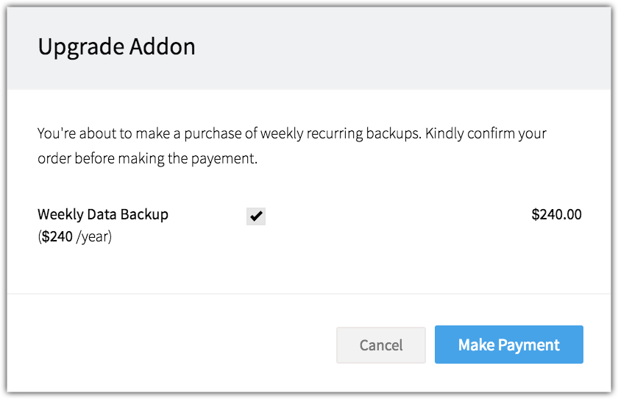Viewport: 618px width, 399px height.
Task: Uncheck the Weekly Data Backup checkbox
Action: pos(256,216)
